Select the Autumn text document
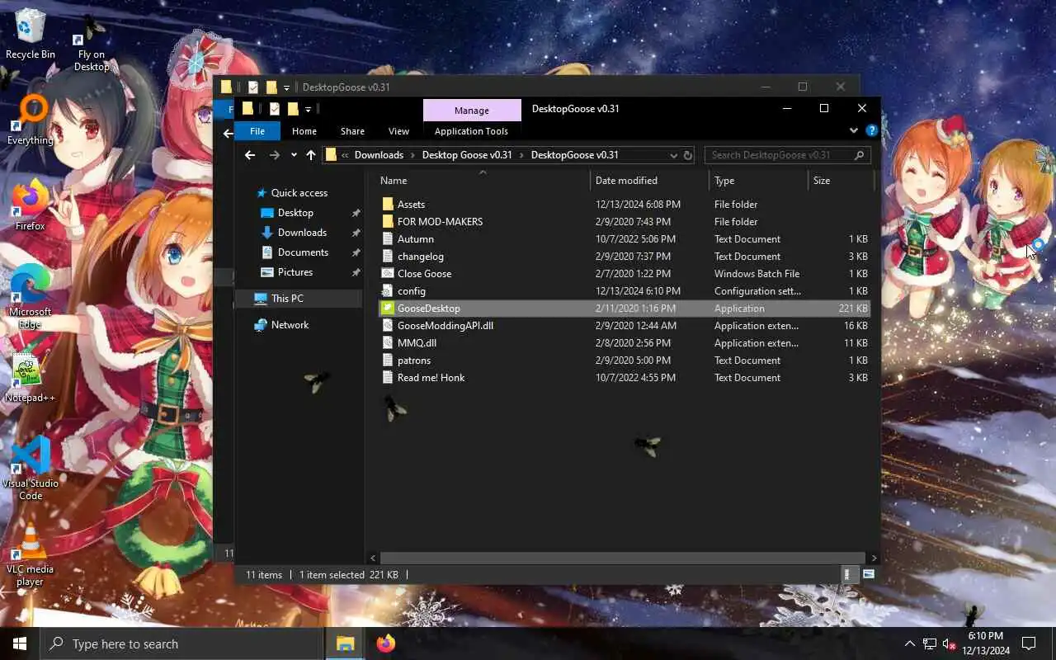This screenshot has height=660, width=1056. point(415,238)
